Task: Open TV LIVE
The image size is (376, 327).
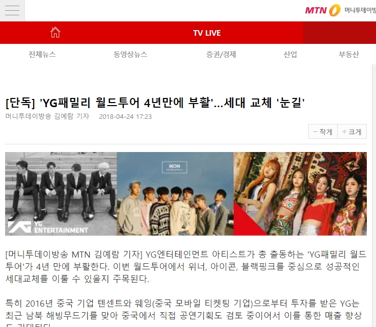Action: pos(207,33)
